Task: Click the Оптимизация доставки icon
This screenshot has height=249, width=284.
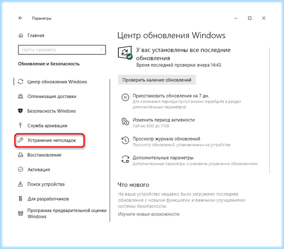Action: tap(20, 97)
